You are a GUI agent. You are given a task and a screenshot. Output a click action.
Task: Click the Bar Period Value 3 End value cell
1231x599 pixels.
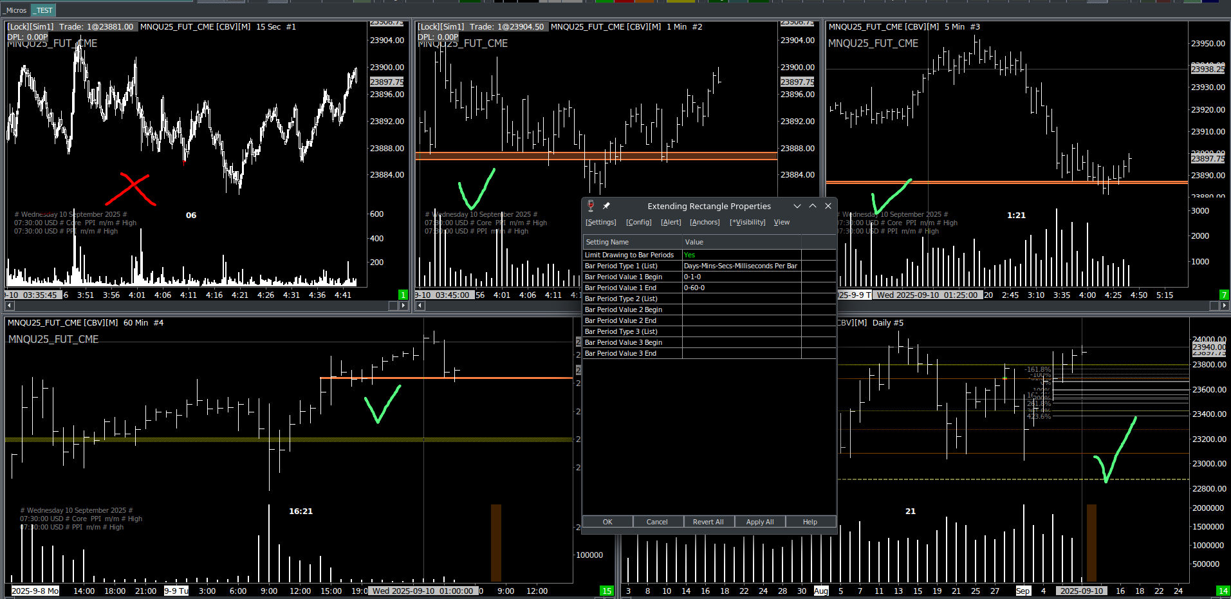(x=741, y=353)
